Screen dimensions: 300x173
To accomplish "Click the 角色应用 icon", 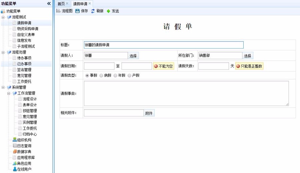I will pos(15,163).
